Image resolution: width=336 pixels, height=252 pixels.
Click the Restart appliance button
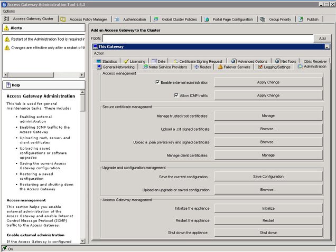[268, 220]
